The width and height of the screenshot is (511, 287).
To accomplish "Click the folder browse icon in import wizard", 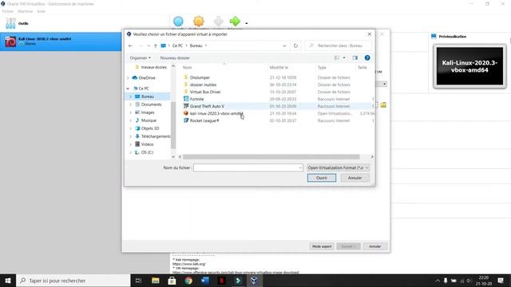I will 383,104.
